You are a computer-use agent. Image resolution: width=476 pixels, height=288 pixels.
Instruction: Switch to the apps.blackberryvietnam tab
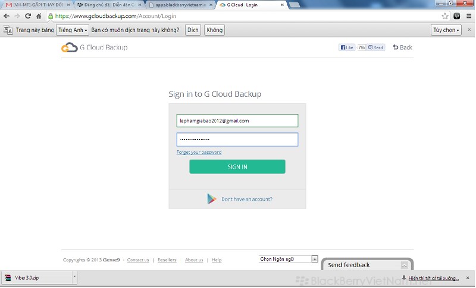pyautogui.click(x=179, y=5)
